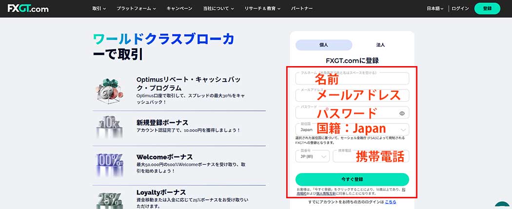Click the ワールドクラスブローカーで取引 headline
This screenshot has height=209, width=512.
[163, 47]
